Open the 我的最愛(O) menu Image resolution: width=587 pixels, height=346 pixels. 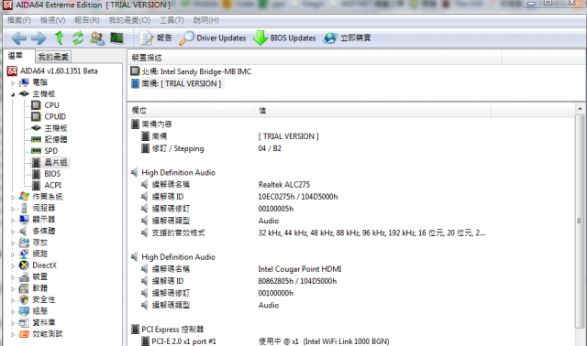coord(129,20)
